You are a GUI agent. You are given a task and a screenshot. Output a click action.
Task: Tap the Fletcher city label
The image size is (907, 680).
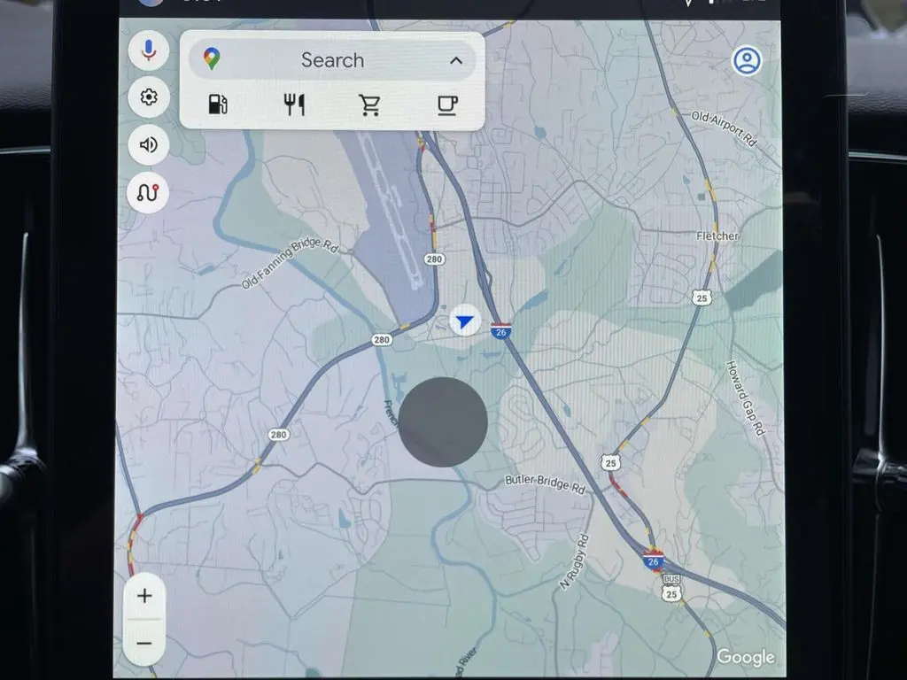[x=719, y=236]
